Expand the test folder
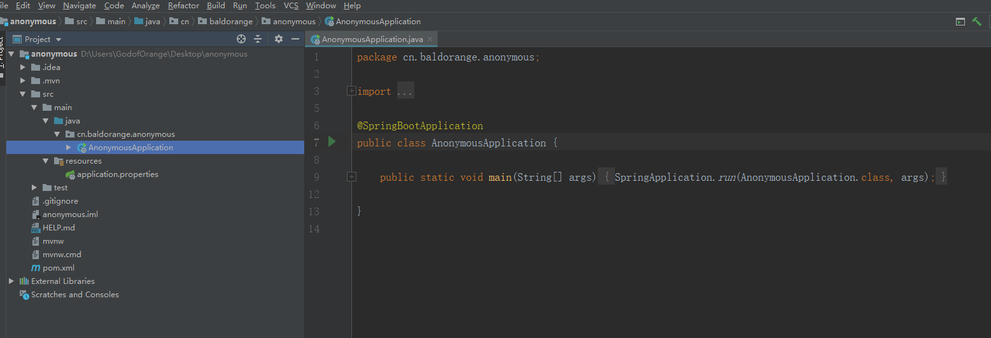The height and width of the screenshot is (338, 991). (34, 188)
